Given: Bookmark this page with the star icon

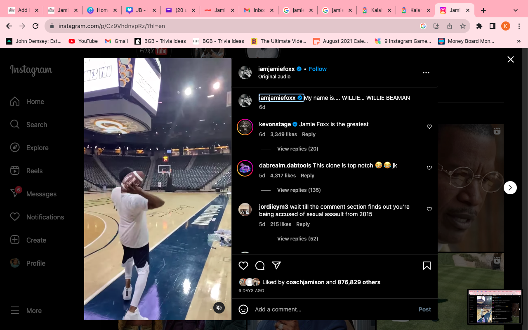Looking at the screenshot, I should 463,26.
